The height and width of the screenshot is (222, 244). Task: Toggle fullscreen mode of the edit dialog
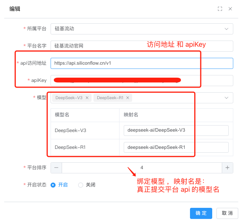(x=220, y=9)
